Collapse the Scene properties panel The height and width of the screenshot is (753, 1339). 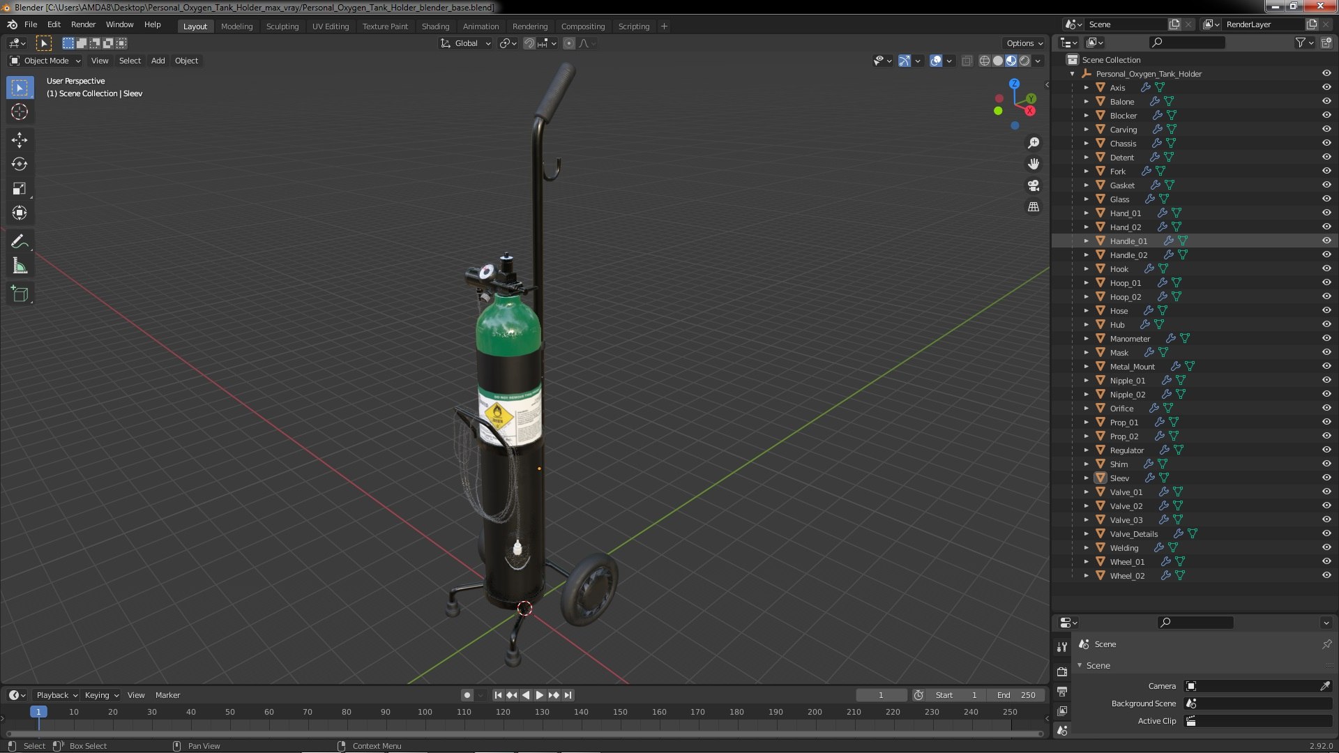[x=1080, y=665]
